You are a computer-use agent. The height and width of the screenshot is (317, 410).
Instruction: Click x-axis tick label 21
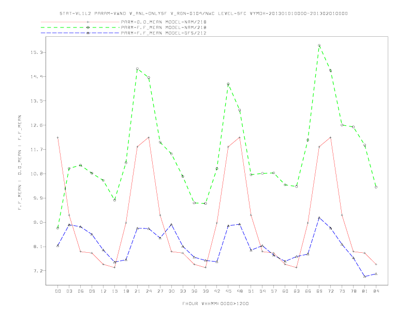click(137, 291)
